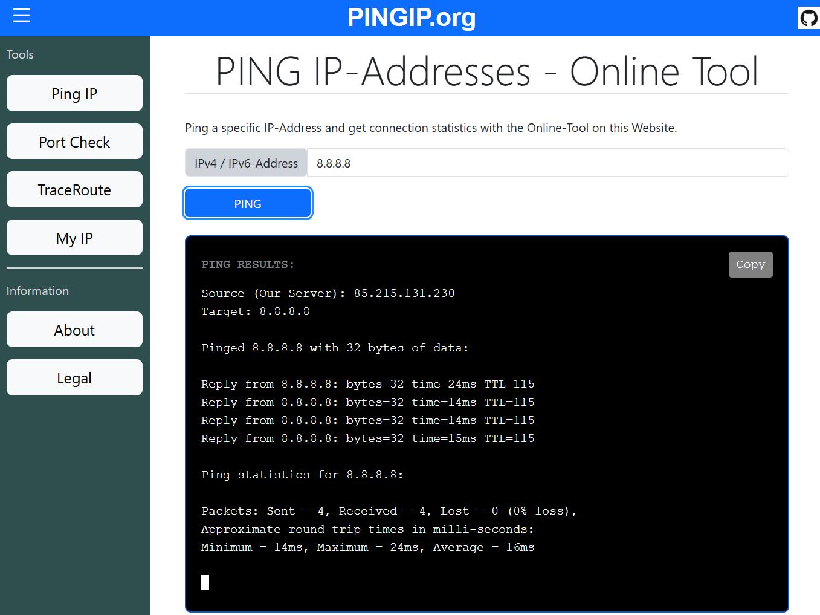Toggle the hamburger sidebar menu icon
The image size is (820, 615).
pyautogui.click(x=21, y=16)
